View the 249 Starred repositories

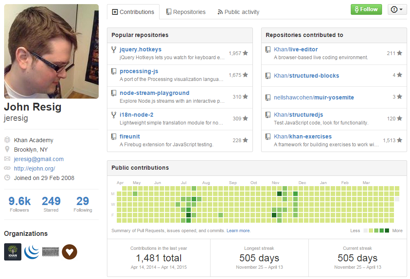[51, 204]
